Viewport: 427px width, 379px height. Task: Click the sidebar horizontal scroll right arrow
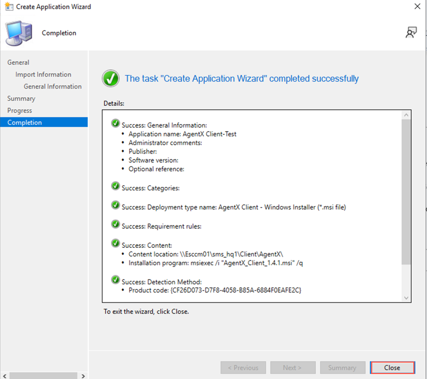(83, 376)
